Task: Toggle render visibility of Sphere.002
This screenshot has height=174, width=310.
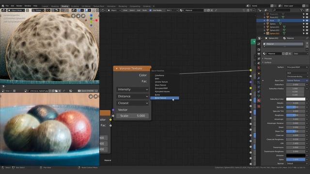Action: 307,30
